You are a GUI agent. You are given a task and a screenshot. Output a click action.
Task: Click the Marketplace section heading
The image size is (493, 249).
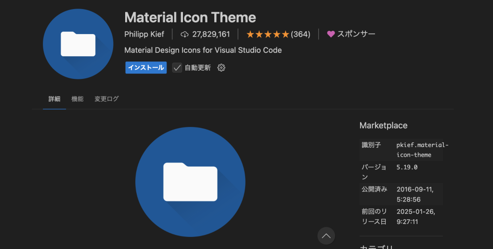[x=383, y=125]
